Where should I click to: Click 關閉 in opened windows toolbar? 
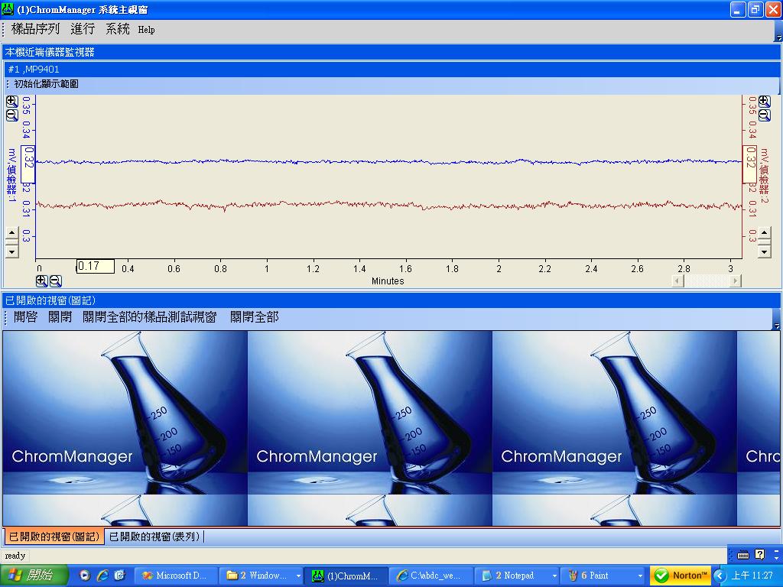pos(60,317)
